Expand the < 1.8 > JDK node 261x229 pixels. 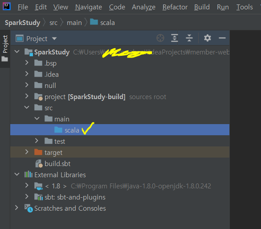pyautogui.click(x=27, y=185)
